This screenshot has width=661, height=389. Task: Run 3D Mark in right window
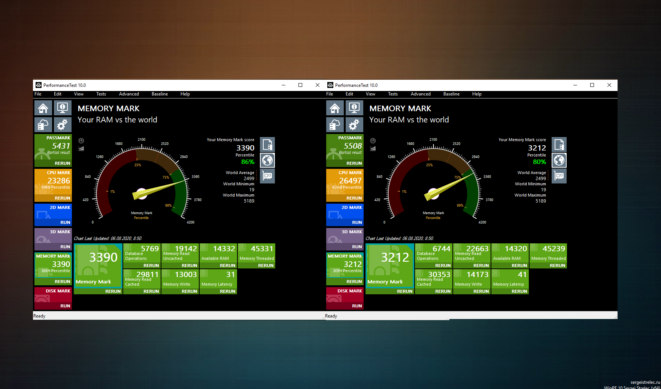tap(357, 247)
